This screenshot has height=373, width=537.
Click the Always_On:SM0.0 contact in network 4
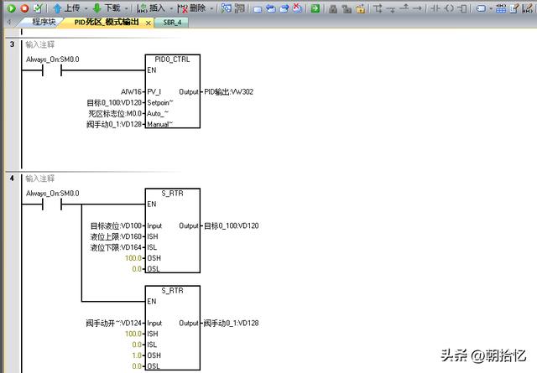(x=53, y=205)
